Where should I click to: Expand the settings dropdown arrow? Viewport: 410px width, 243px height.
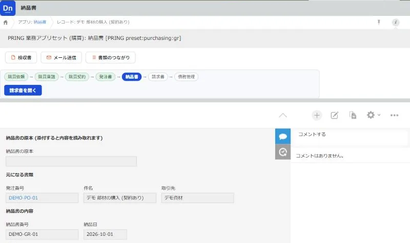(379, 115)
